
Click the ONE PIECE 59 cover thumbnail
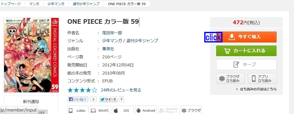tap(31, 55)
